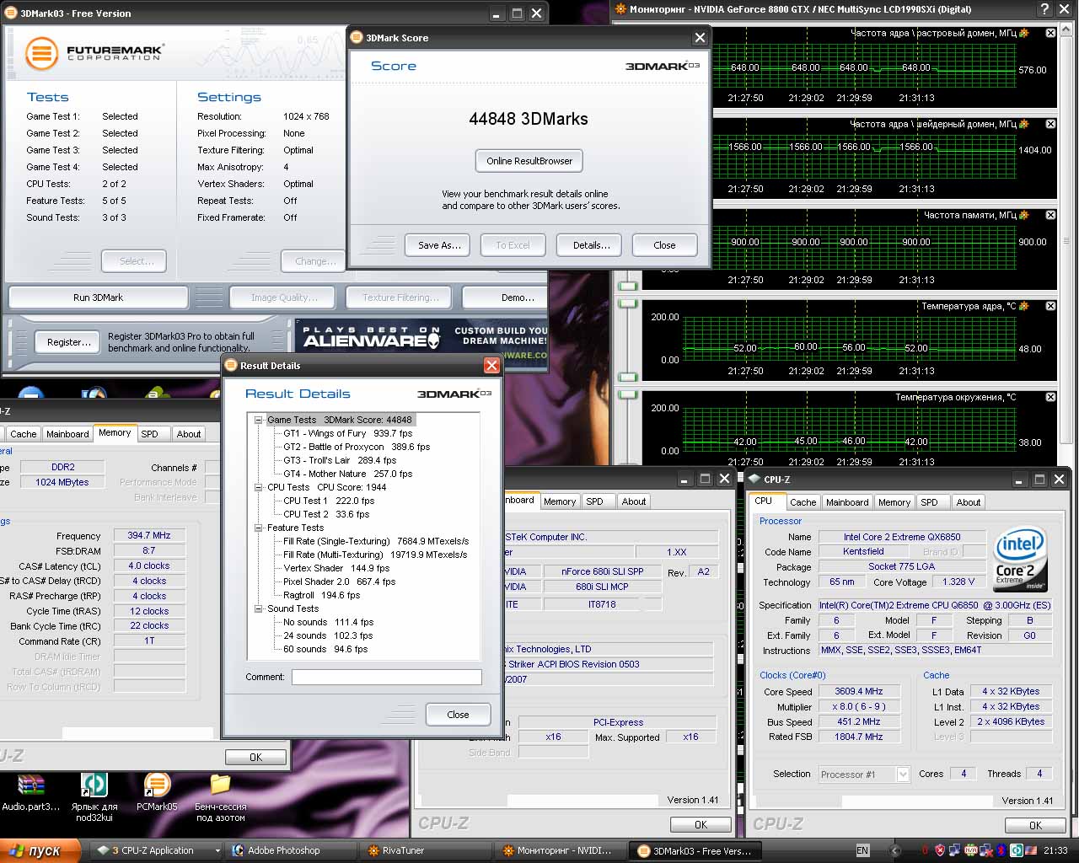Collapse the Feature Tests tree node
Screen dimensions: 1079x863
click(259, 528)
